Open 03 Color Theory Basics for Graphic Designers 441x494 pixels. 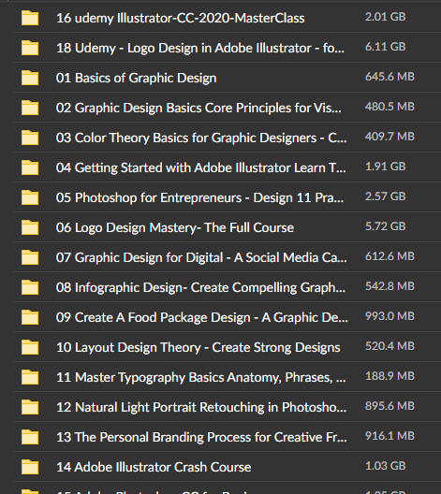(x=201, y=138)
